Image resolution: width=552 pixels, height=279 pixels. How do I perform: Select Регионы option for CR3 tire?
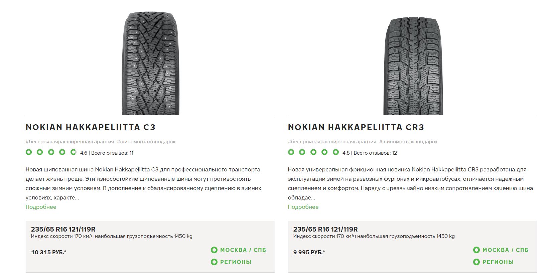point(494,262)
